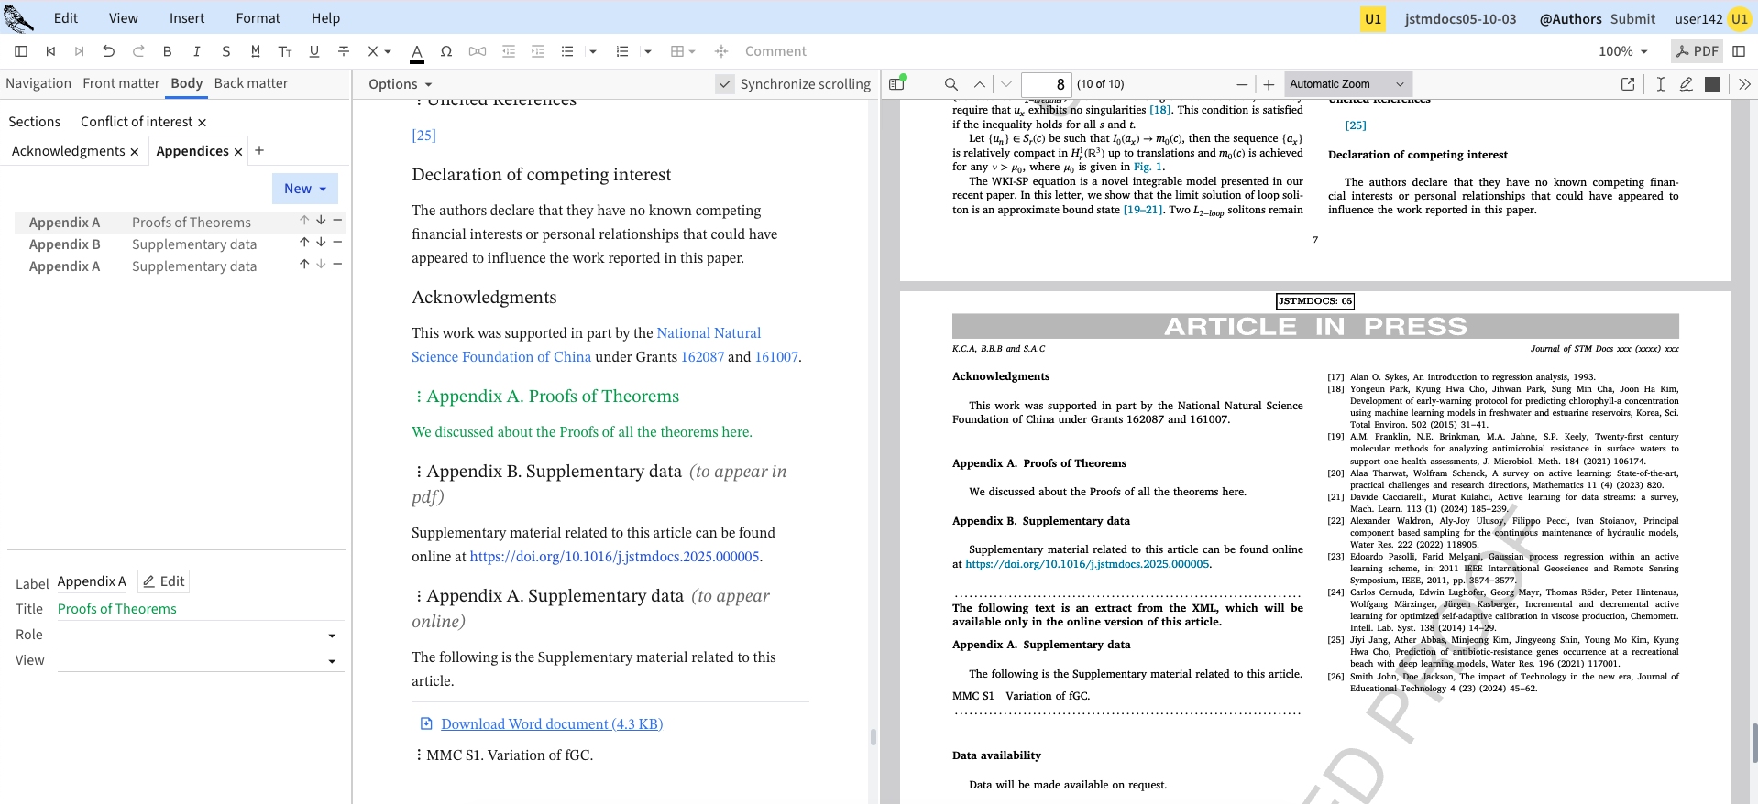Screen dimensions: 1758x804
Task: Toggle the PDF preview button
Action: coord(1697,51)
